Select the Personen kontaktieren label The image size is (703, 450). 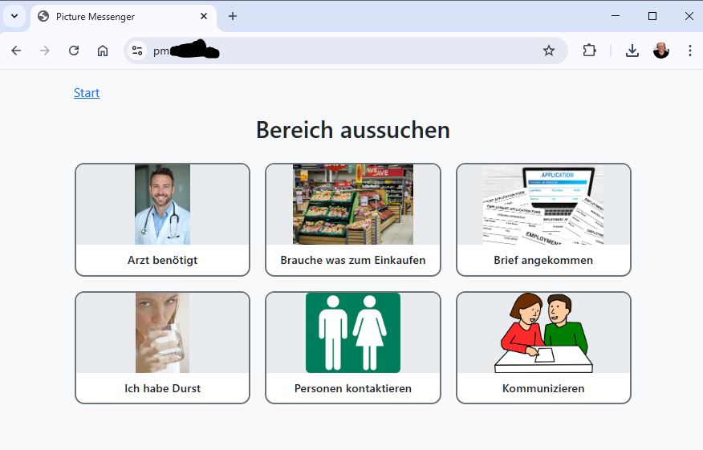point(353,388)
